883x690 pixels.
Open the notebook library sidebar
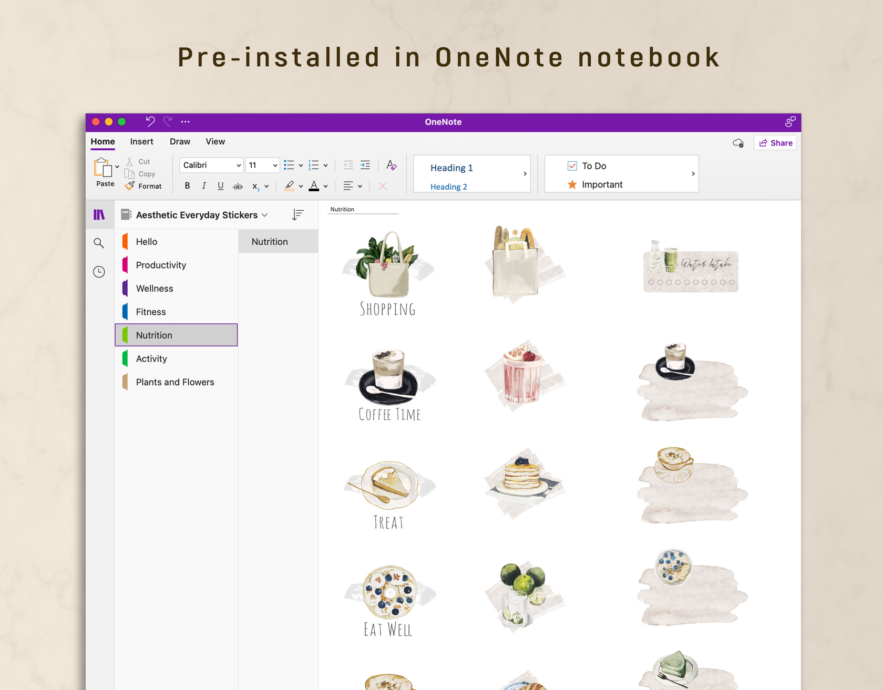(99, 214)
